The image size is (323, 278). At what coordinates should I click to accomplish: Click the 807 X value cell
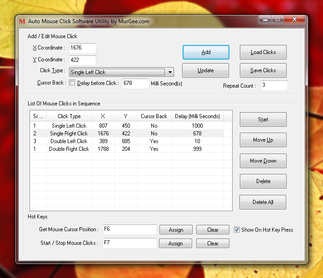(103, 126)
